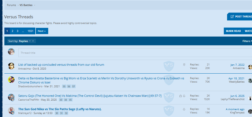Open the backed up concluded versus threads

click(61, 65)
